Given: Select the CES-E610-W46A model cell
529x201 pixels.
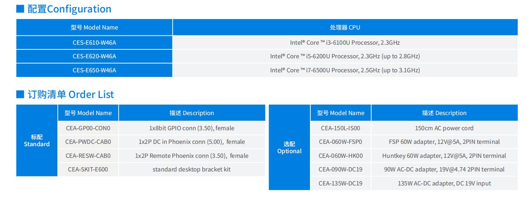Looking at the screenshot, I should 94,42.
